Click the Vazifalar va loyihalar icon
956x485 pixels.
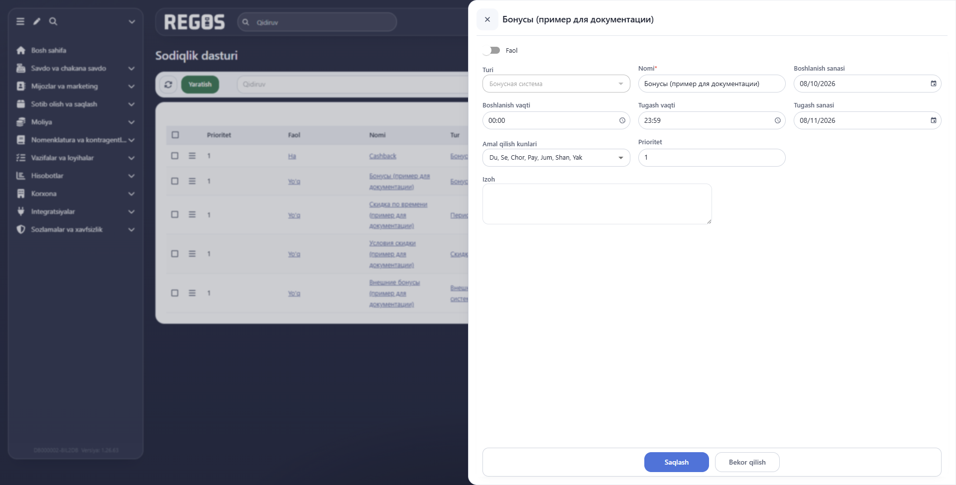point(21,158)
